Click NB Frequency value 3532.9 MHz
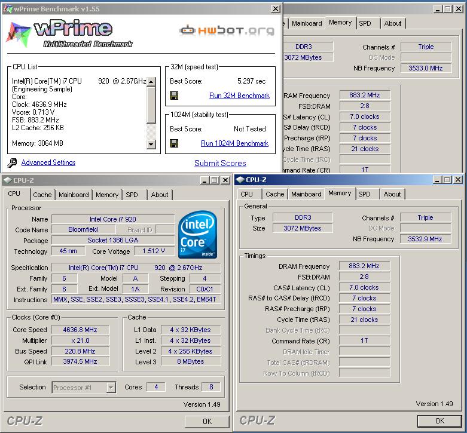The image size is (467, 433). 425,239
